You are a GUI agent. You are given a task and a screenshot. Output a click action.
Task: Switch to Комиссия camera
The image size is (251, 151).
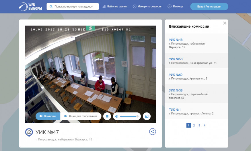tap(48, 116)
